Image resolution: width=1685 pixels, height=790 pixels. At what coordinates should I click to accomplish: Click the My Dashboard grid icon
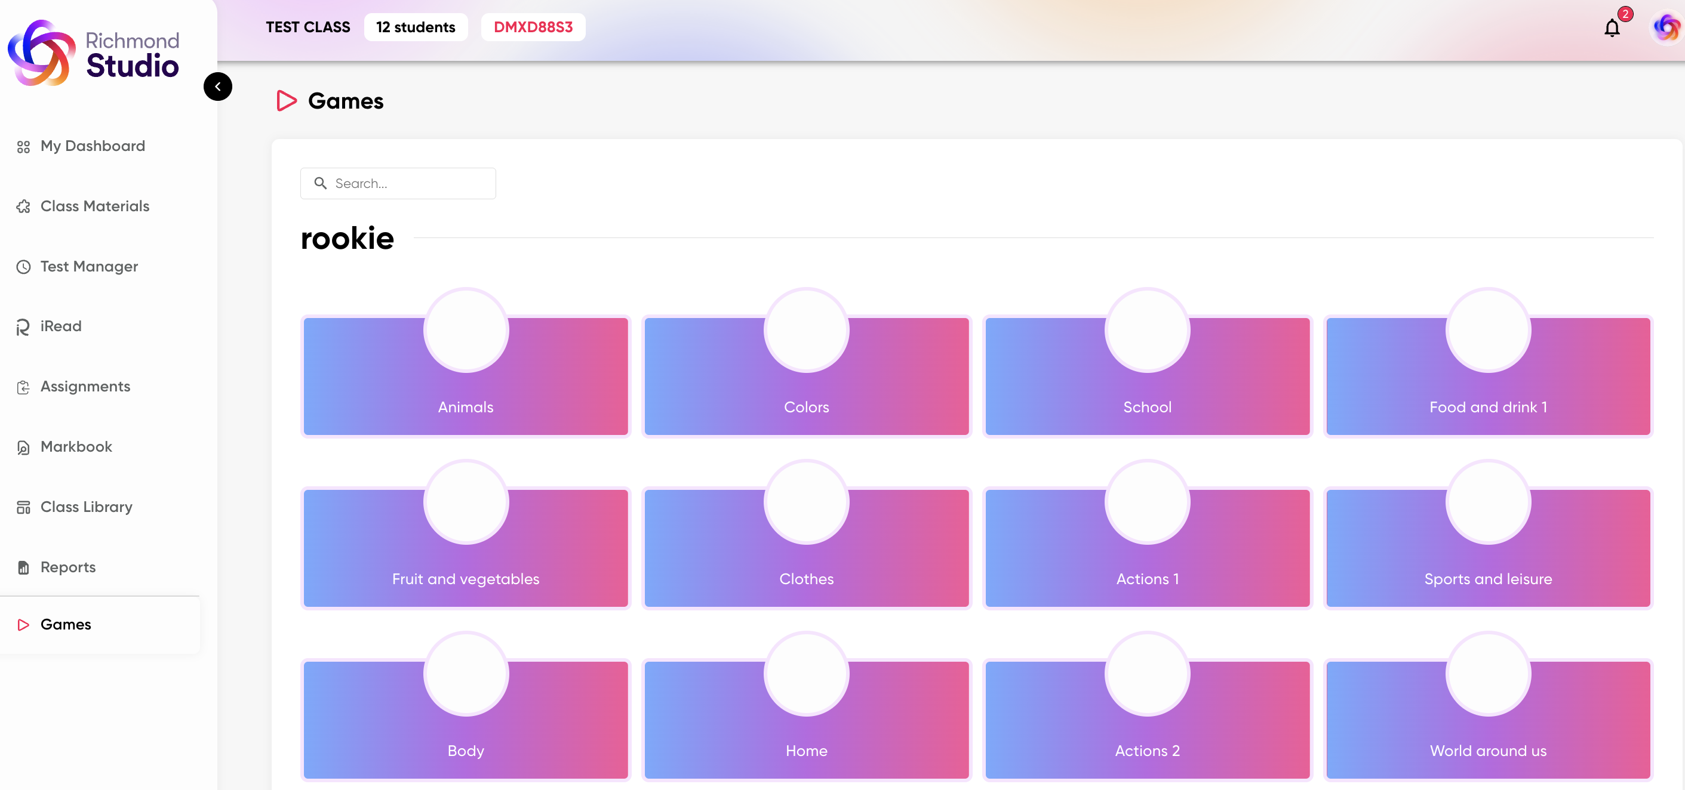coord(23,146)
